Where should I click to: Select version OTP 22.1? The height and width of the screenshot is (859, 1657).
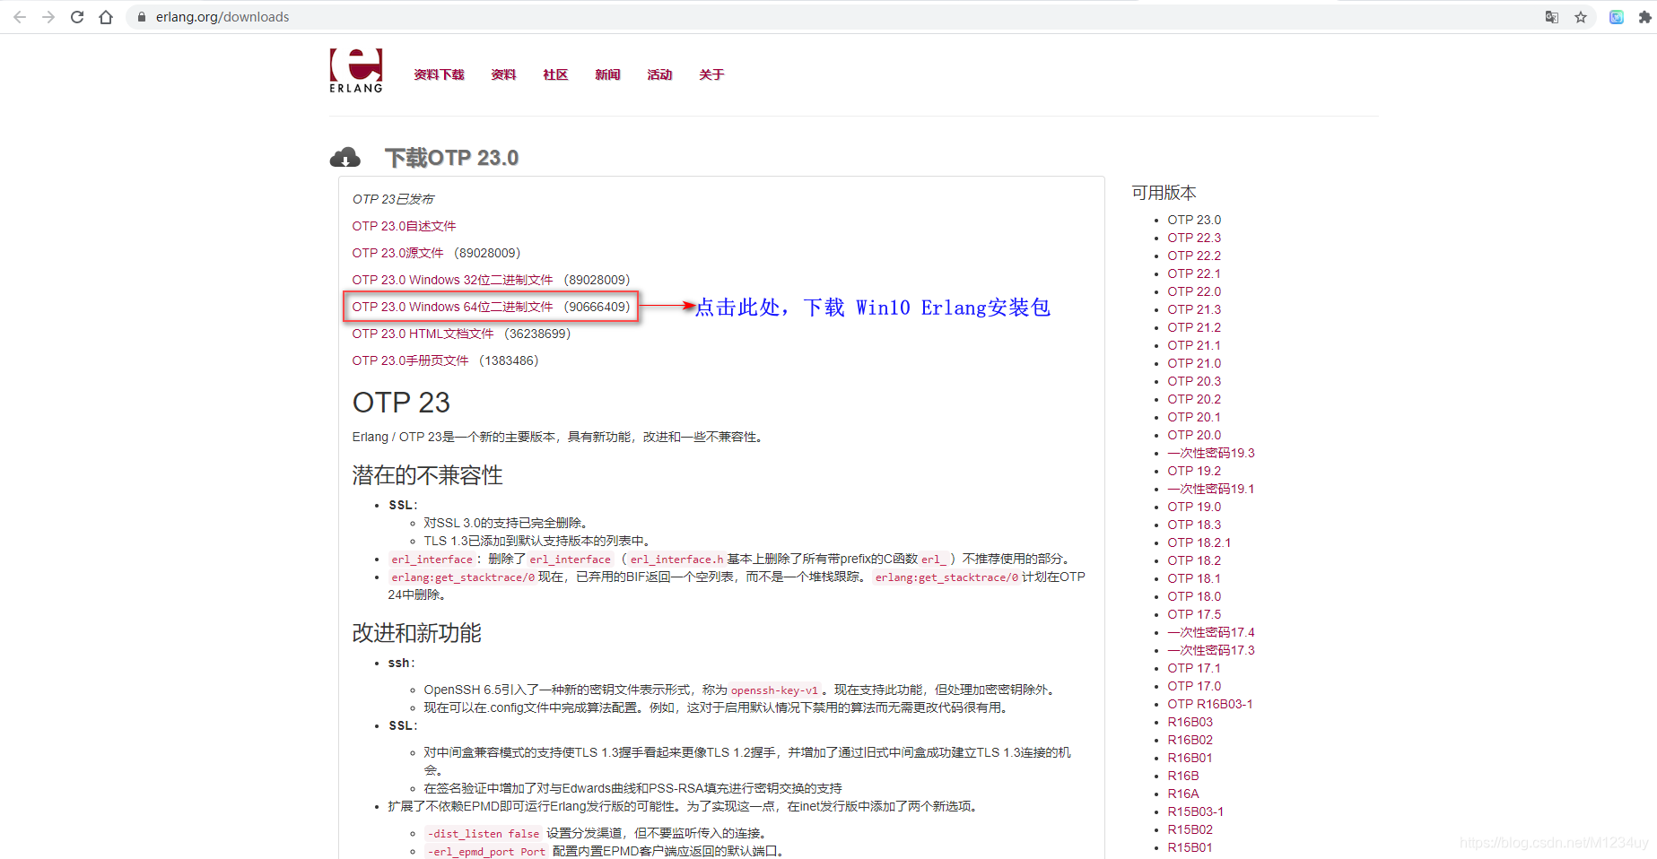point(1194,273)
